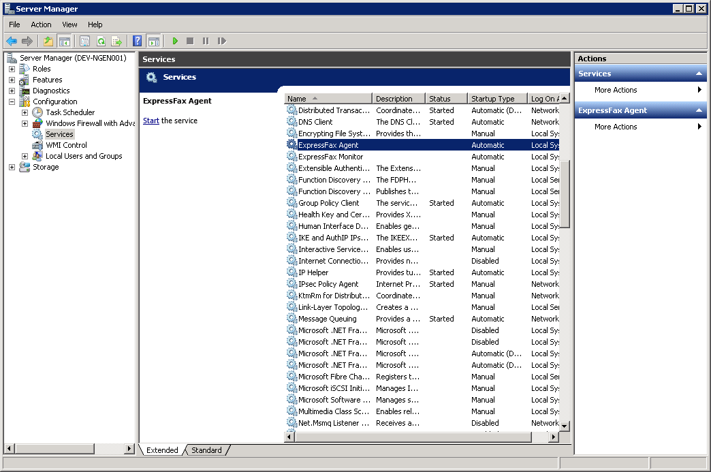The height and width of the screenshot is (472, 711).
Task: Expand the Task Scheduler node
Action: [25, 112]
